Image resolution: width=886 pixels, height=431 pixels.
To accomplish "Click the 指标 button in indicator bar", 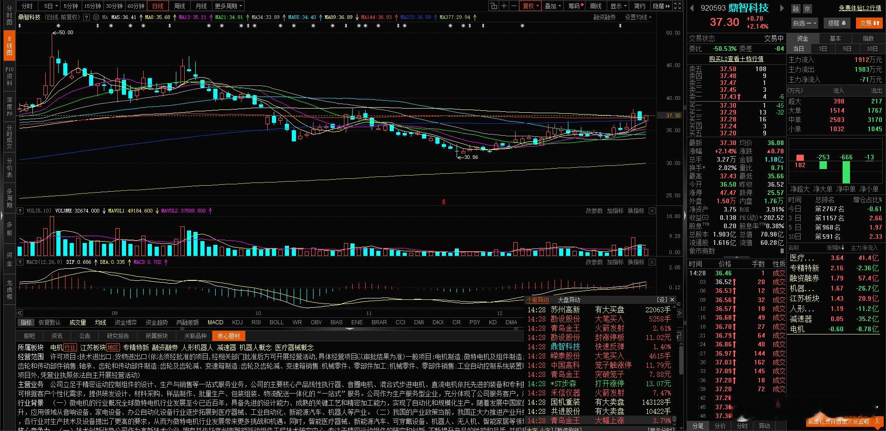I will pos(26,322).
